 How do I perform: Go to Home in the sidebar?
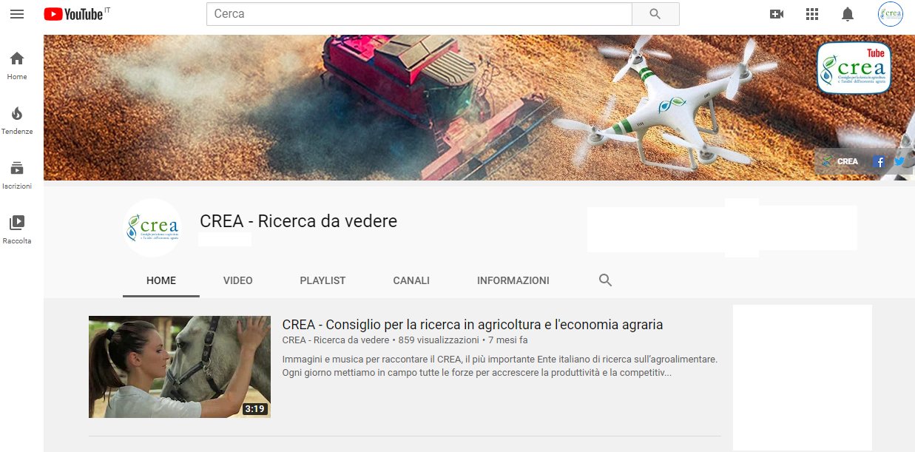tap(17, 65)
